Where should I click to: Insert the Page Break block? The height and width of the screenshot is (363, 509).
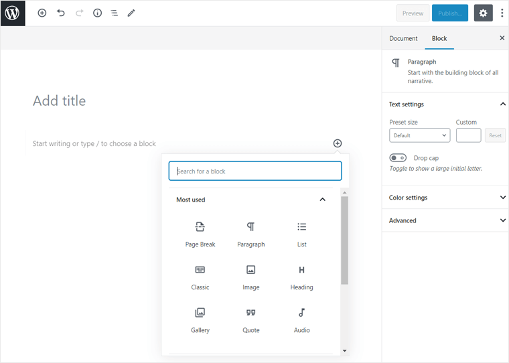pos(200,234)
